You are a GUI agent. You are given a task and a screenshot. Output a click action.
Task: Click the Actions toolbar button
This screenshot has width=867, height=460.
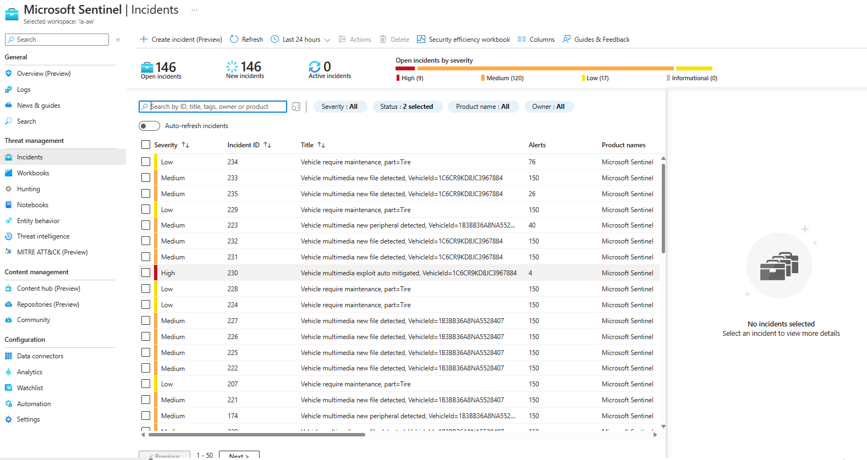coord(354,40)
